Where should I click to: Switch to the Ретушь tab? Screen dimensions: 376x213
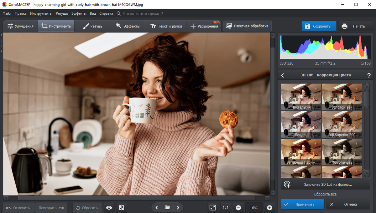click(x=92, y=26)
